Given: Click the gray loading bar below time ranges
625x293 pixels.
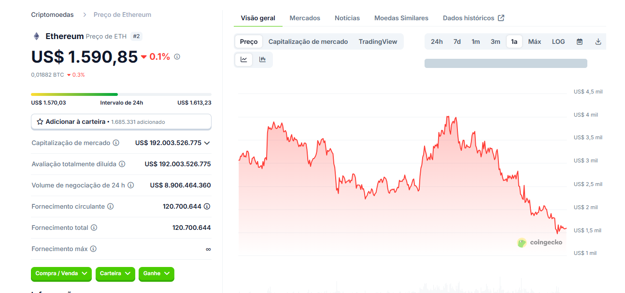Looking at the screenshot, I should click(x=506, y=63).
